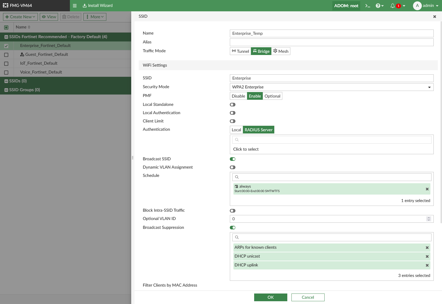The height and width of the screenshot is (304, 442).
Task: Collapse the SSID Groups (0) section
Action: tap(6, 90)
